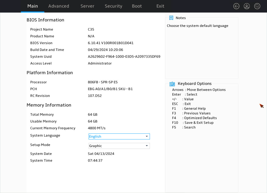Click 'F3 : Previous Values' hint

click(191, 113)
